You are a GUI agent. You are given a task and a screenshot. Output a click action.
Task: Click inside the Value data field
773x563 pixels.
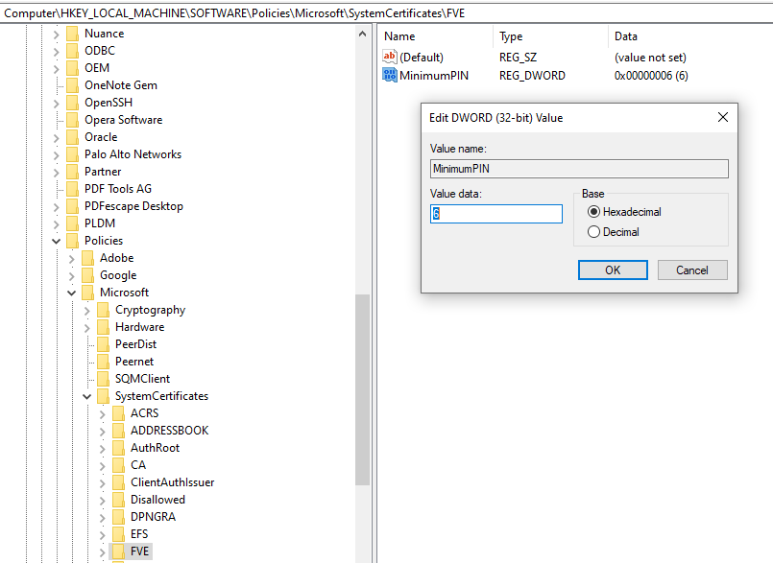[495, 213]
